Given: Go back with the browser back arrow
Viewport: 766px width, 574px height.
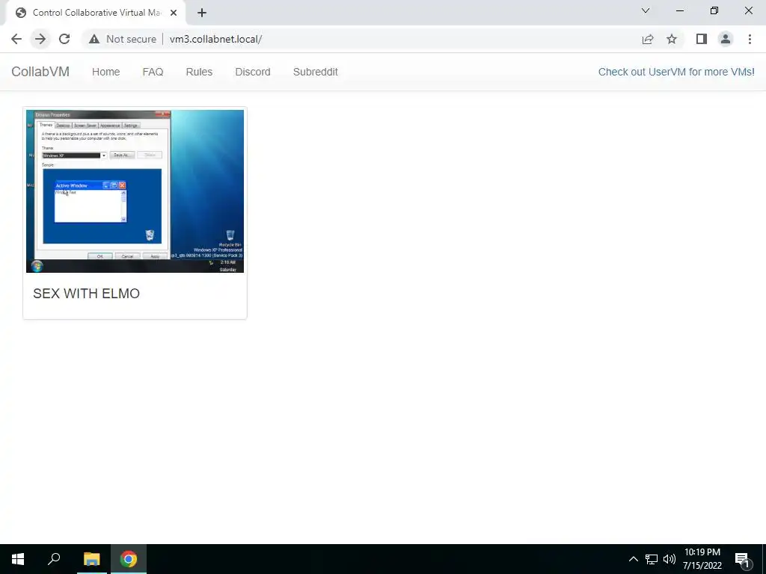Looking at the screenshot, I should click(16, 39).
